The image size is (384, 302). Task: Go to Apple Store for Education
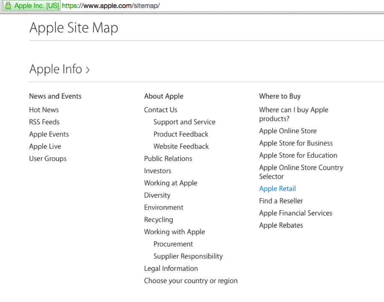point(298,155)
